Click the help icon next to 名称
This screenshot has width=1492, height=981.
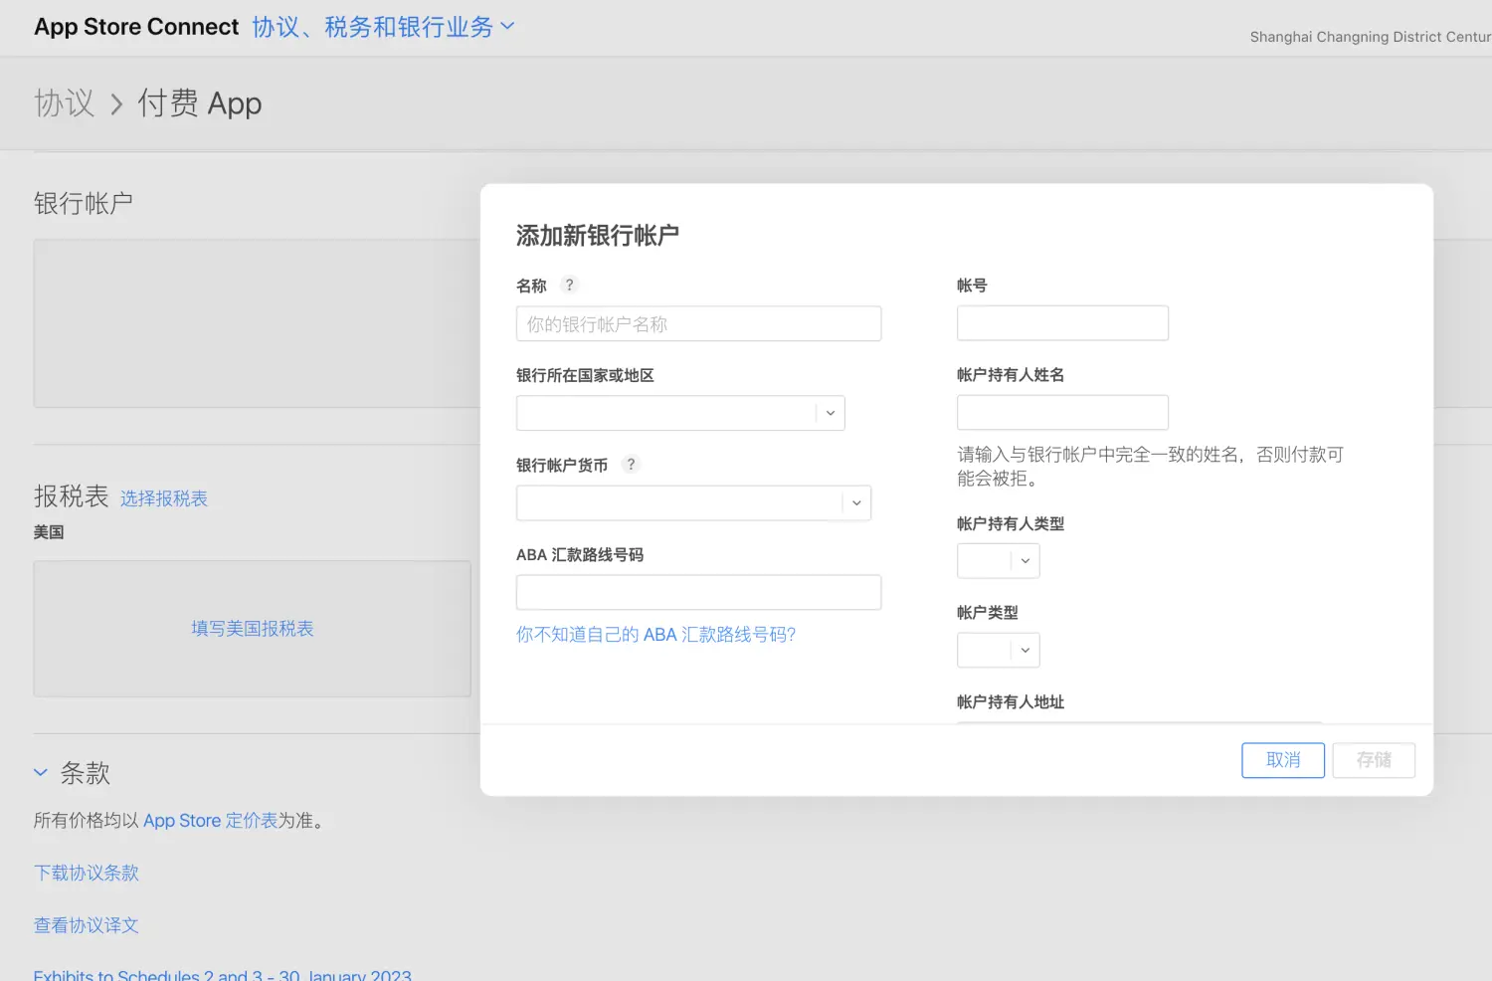569,285
